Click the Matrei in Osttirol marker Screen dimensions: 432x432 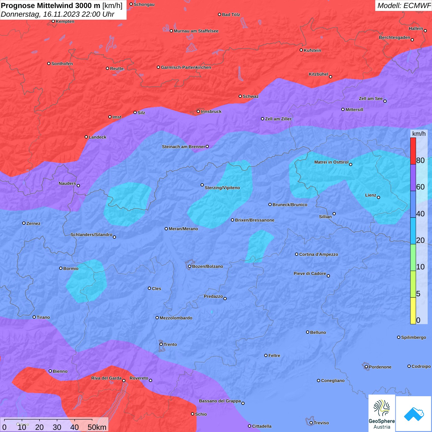(351, 164)
